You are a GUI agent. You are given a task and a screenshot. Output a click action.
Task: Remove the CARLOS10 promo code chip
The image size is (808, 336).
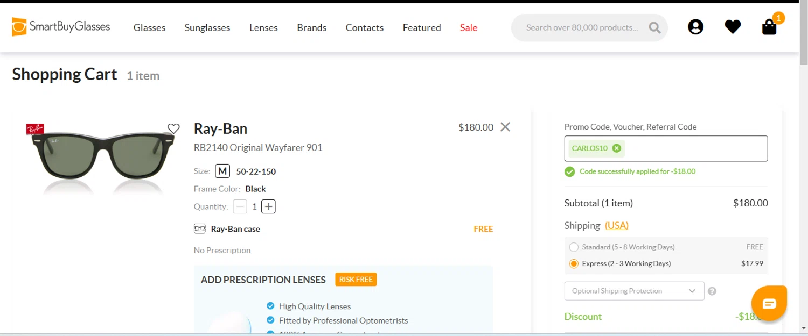point(617,148)
